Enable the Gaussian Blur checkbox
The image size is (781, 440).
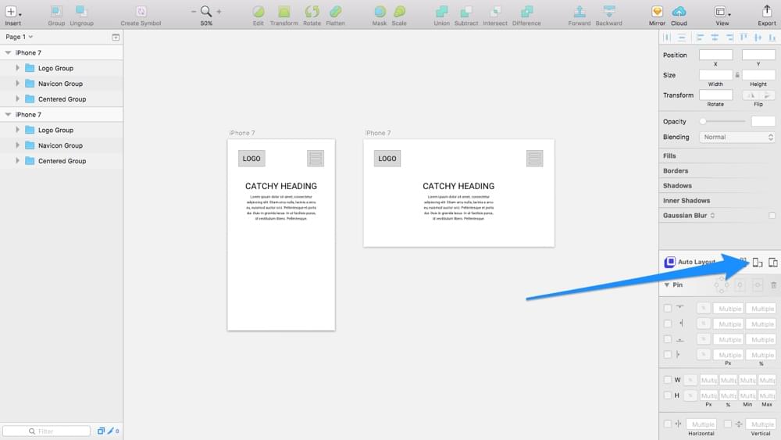click(x=772, y=215)
